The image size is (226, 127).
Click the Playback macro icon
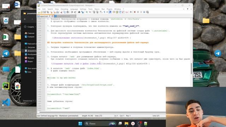point(141,12)
